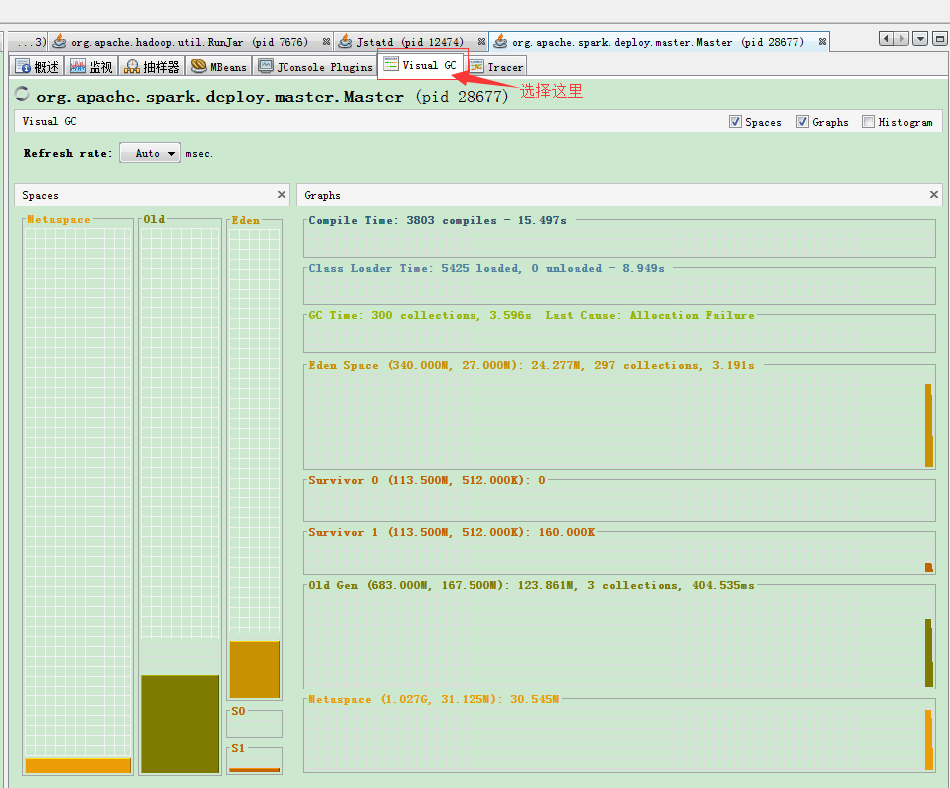
Task: Enable the Histogram checkbox
Action: 868,122
